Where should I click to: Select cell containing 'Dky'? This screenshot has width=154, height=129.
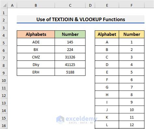[36, 64]
